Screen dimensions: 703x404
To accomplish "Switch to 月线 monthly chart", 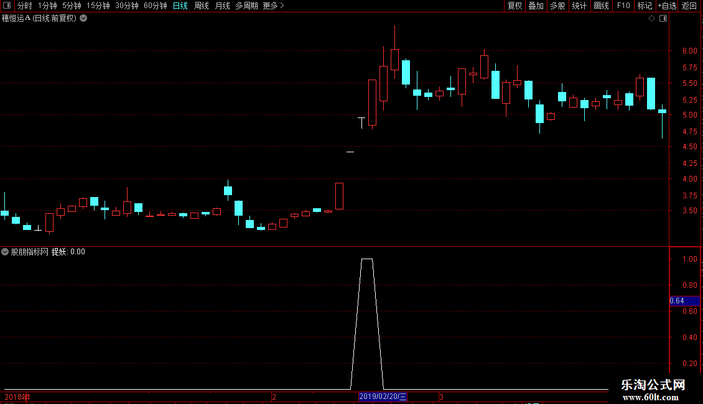I will (x=222, y=6).
